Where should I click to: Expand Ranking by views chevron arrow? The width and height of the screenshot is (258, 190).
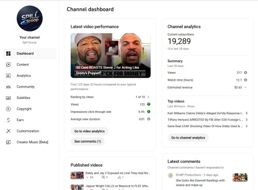pos(148,97)
